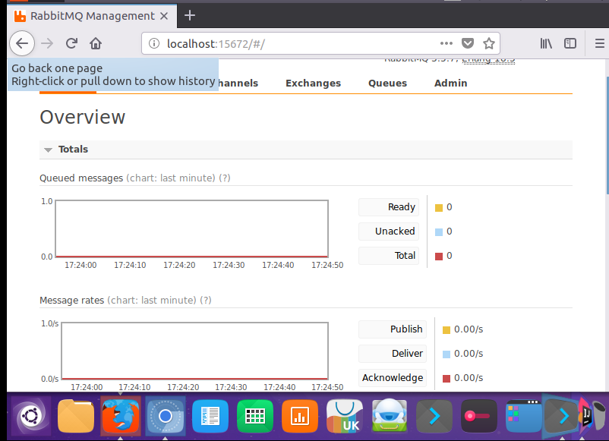The height and width of the screenshot is (441, 609).
Task: Click the yellow Publish color swatch
Action: 446,330
